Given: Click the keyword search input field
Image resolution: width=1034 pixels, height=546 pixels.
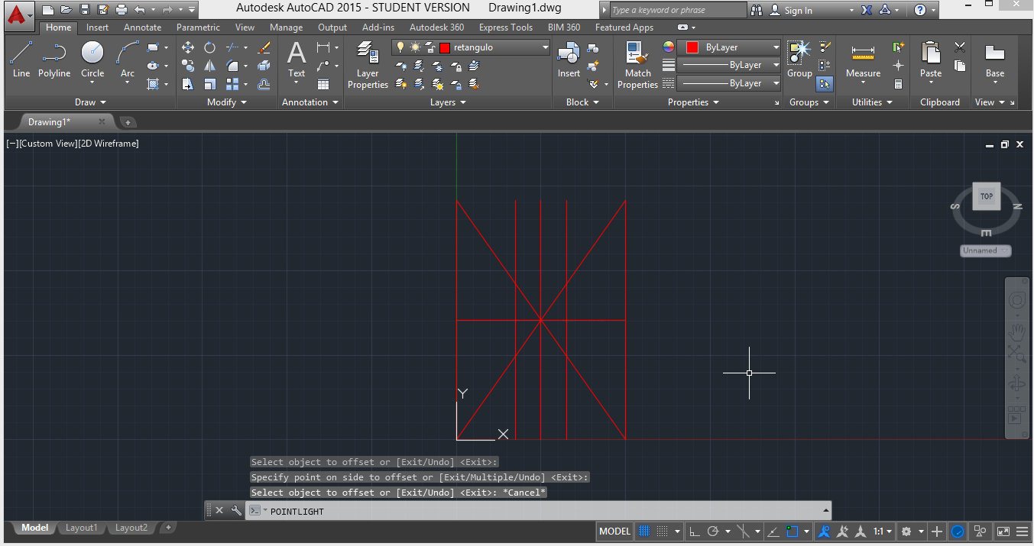Looking at the screenshot, I should pos(678,10).
